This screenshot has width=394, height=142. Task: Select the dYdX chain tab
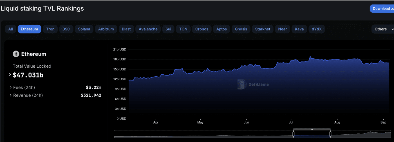click(317, 29)
